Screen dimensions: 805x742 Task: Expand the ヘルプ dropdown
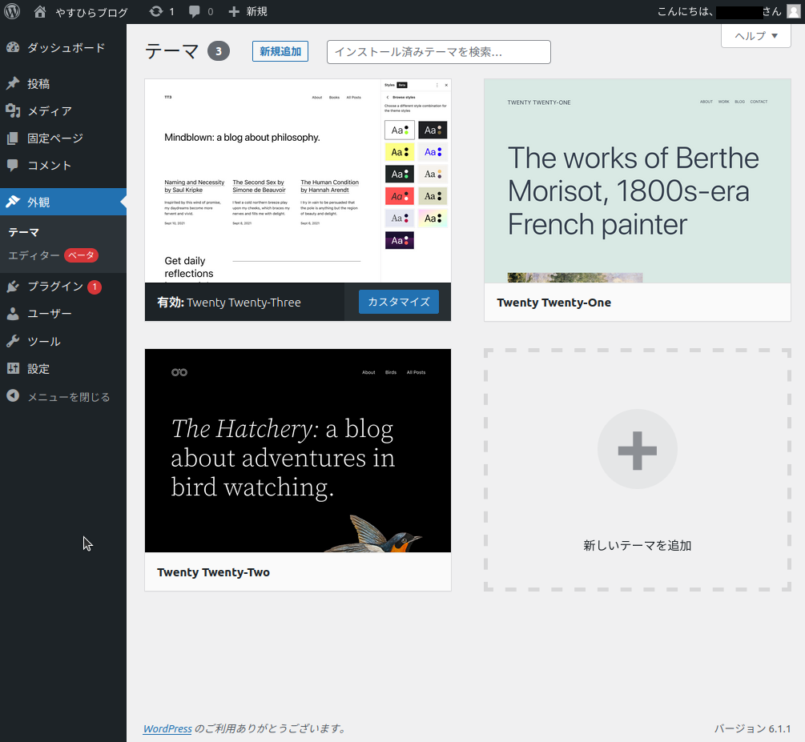coord(755,36)
